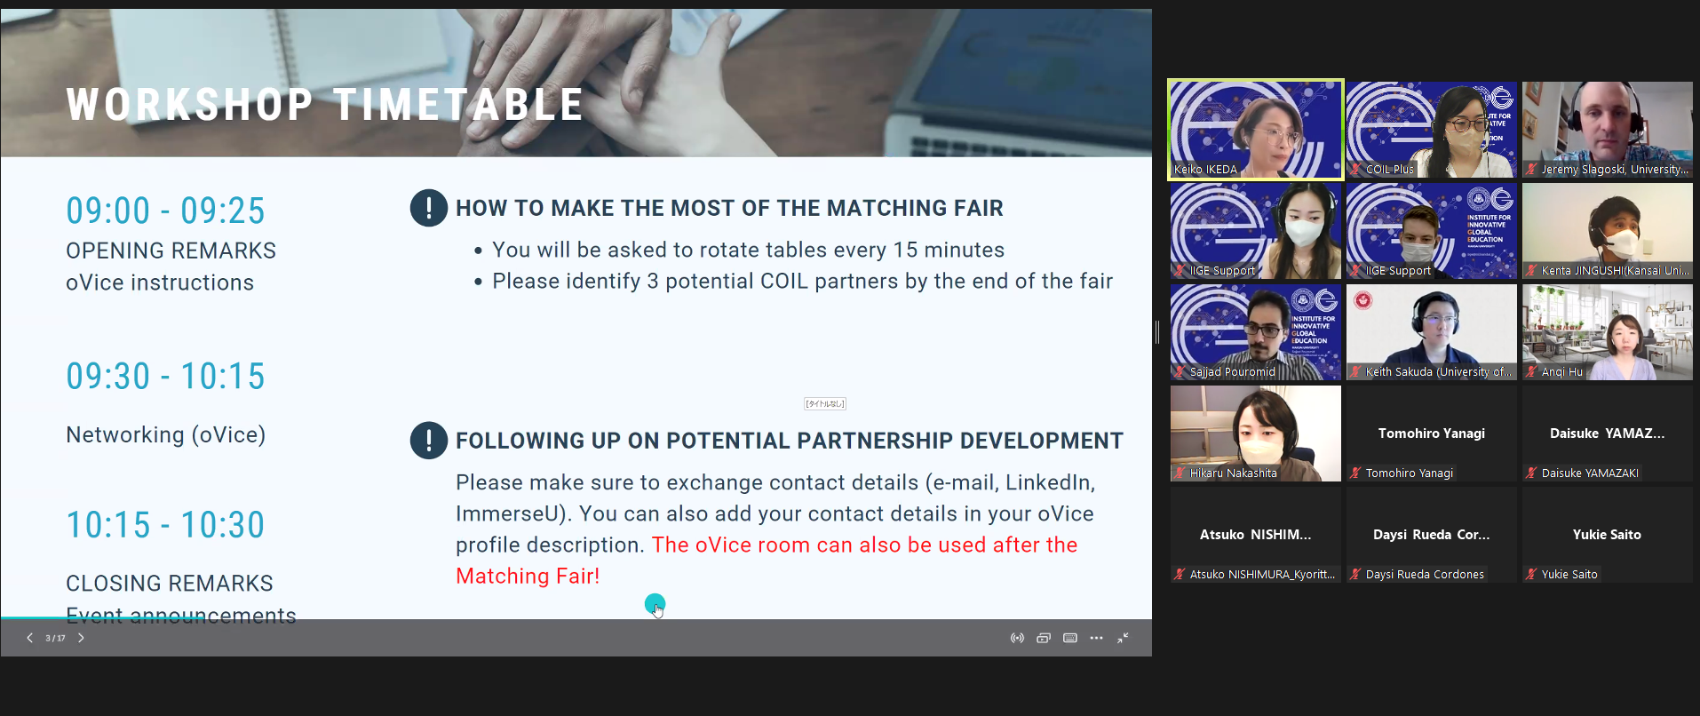1700x716 pixels.
Task: Click the 10:15 - 10:30 time heading
Action: point(165,525)
